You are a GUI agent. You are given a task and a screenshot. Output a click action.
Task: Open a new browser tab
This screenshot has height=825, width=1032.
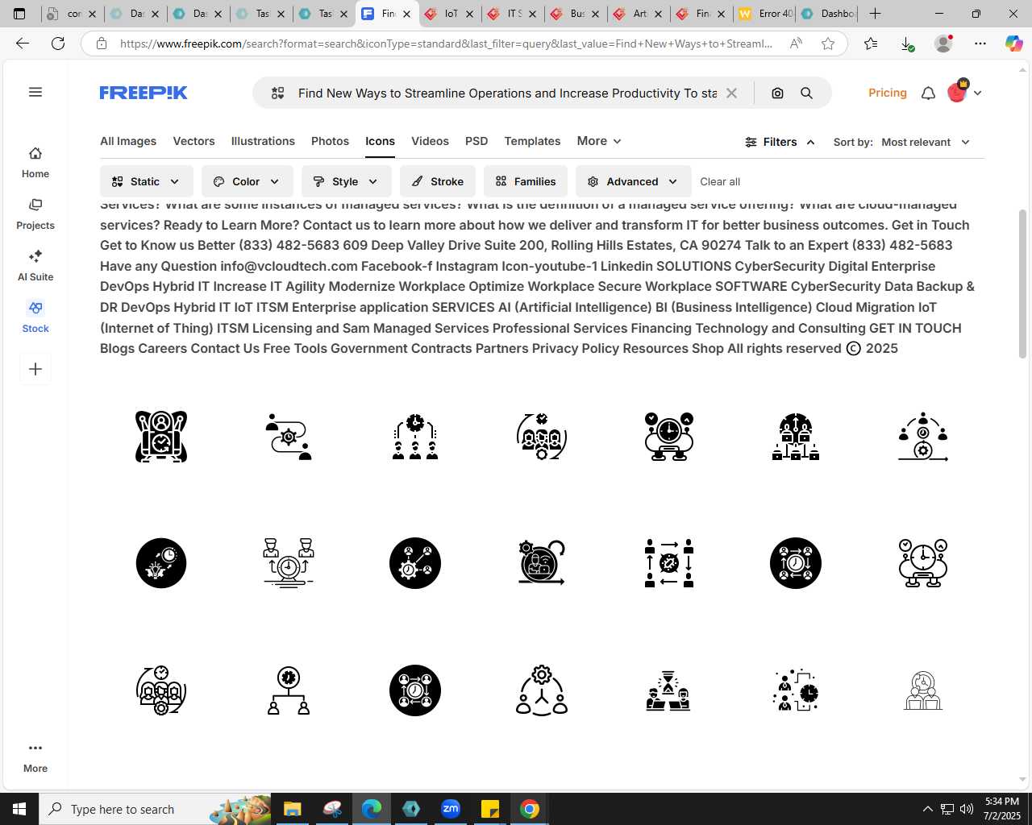[876, 14]
